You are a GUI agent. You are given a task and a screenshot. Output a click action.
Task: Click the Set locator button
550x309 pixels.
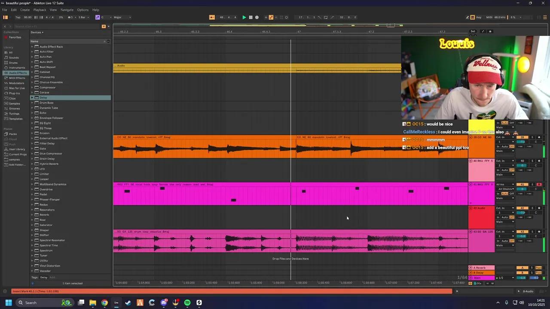coord(473,31)
